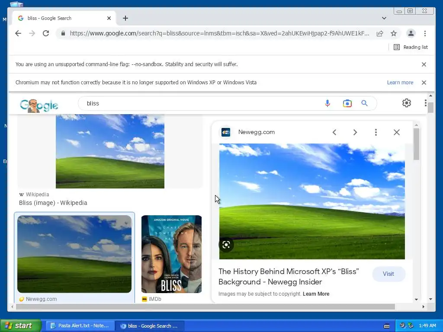Share this page icon in address bar
443x332 pixels.
coord(380,34)
